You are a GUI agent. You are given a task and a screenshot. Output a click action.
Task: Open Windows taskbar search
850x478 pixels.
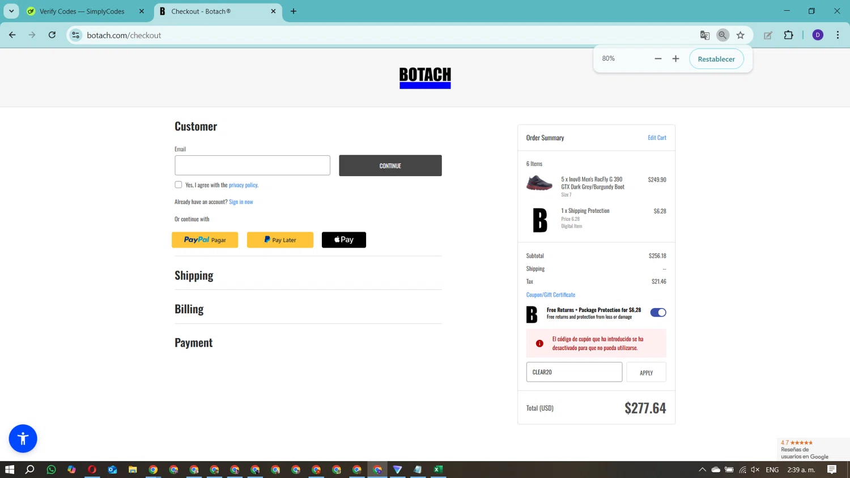click(30, 470)
